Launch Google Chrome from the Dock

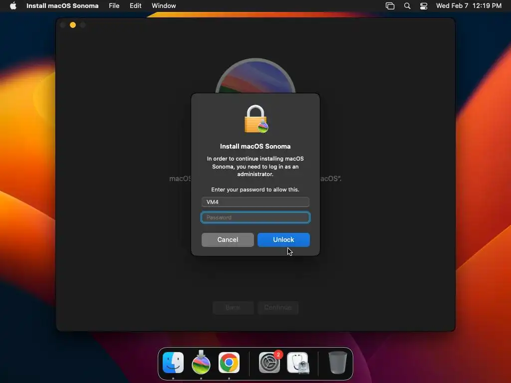click(x=229, y=363)
